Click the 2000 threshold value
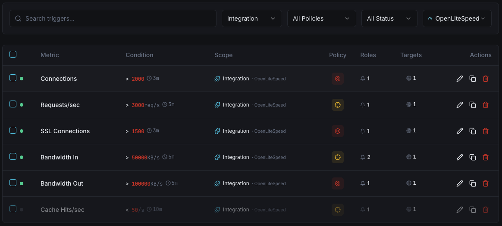Viewport: 502px width, 226px height. tap(138, 79)
